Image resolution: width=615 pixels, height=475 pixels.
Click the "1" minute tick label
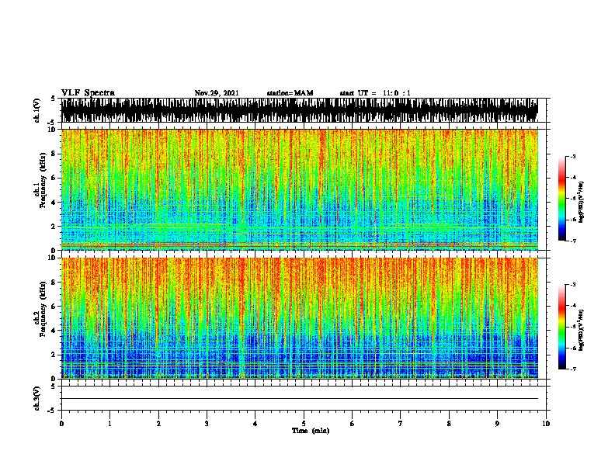(109, 424)
